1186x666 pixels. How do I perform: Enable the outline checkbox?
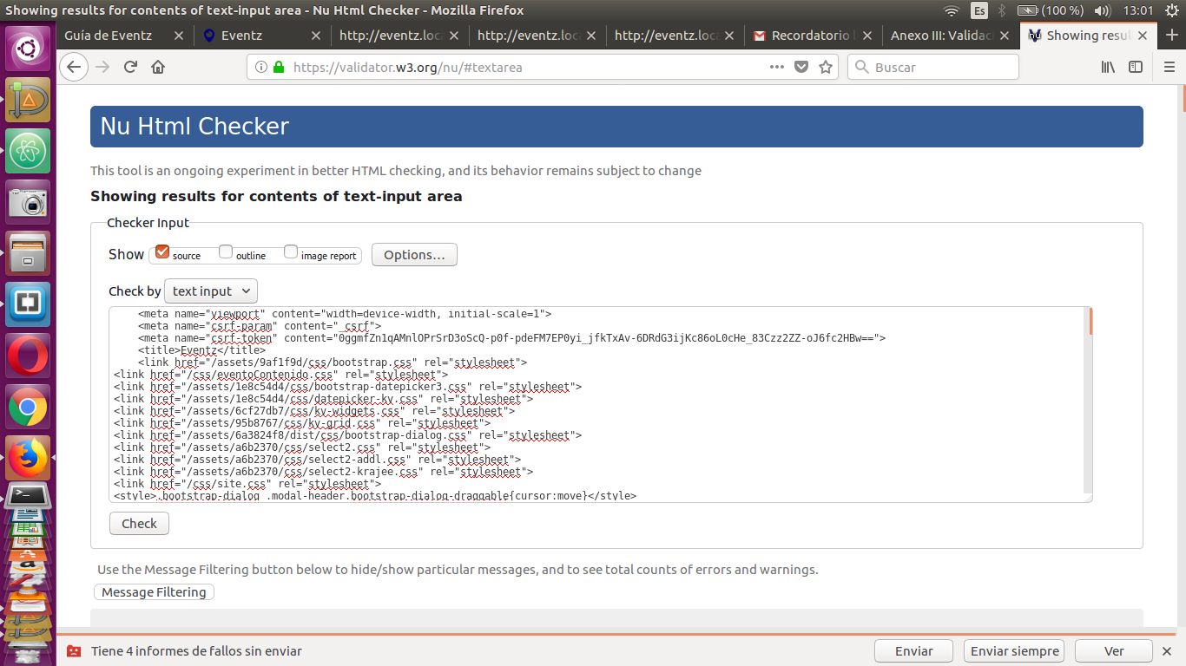(226, 252)
